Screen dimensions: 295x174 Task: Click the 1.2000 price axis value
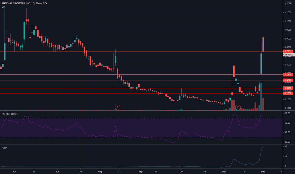click(288, 13)
